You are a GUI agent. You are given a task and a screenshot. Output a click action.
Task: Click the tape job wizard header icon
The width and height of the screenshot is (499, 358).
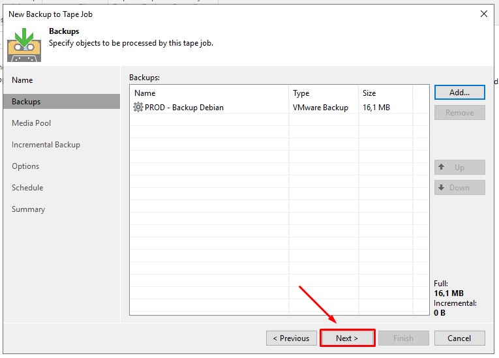[24, 44]
